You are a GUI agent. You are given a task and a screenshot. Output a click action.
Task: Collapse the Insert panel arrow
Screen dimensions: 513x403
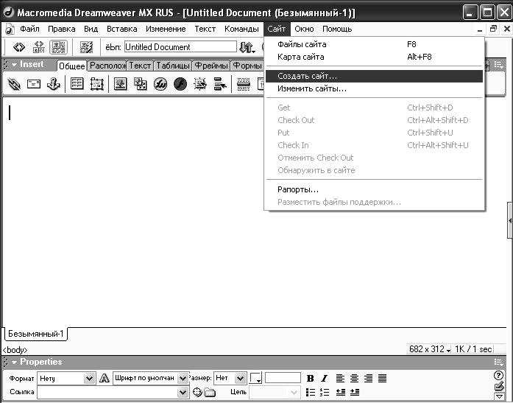click(x=14, y=65)
